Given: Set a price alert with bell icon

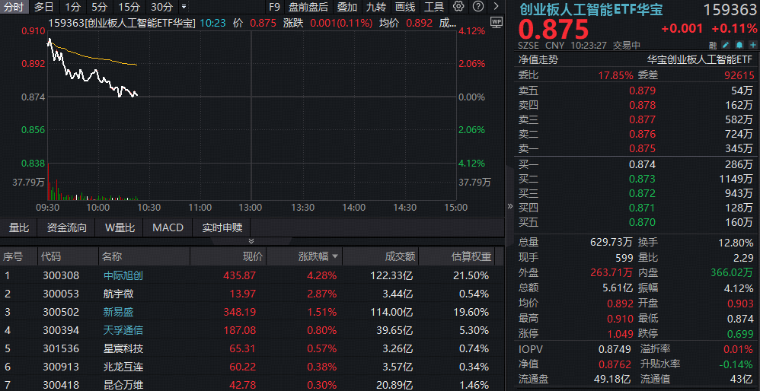Looking at the screenshot, I should (739, 45).
